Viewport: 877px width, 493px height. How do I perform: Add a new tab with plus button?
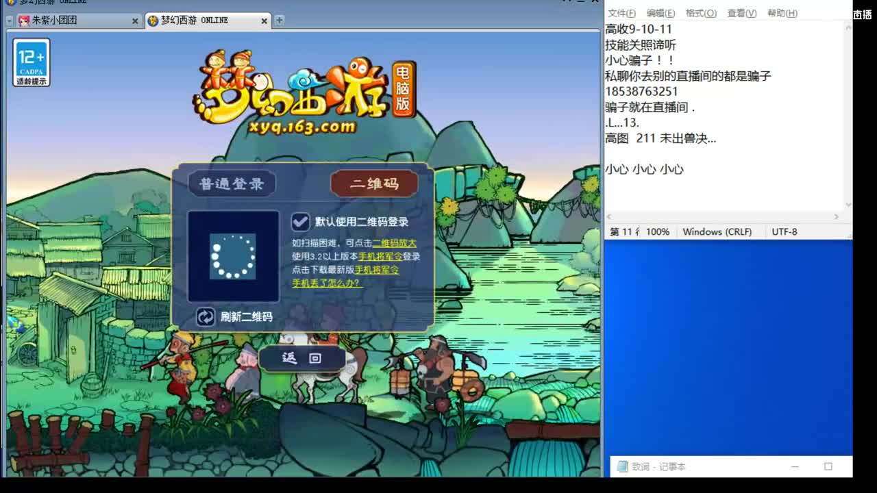pos(279,21)
